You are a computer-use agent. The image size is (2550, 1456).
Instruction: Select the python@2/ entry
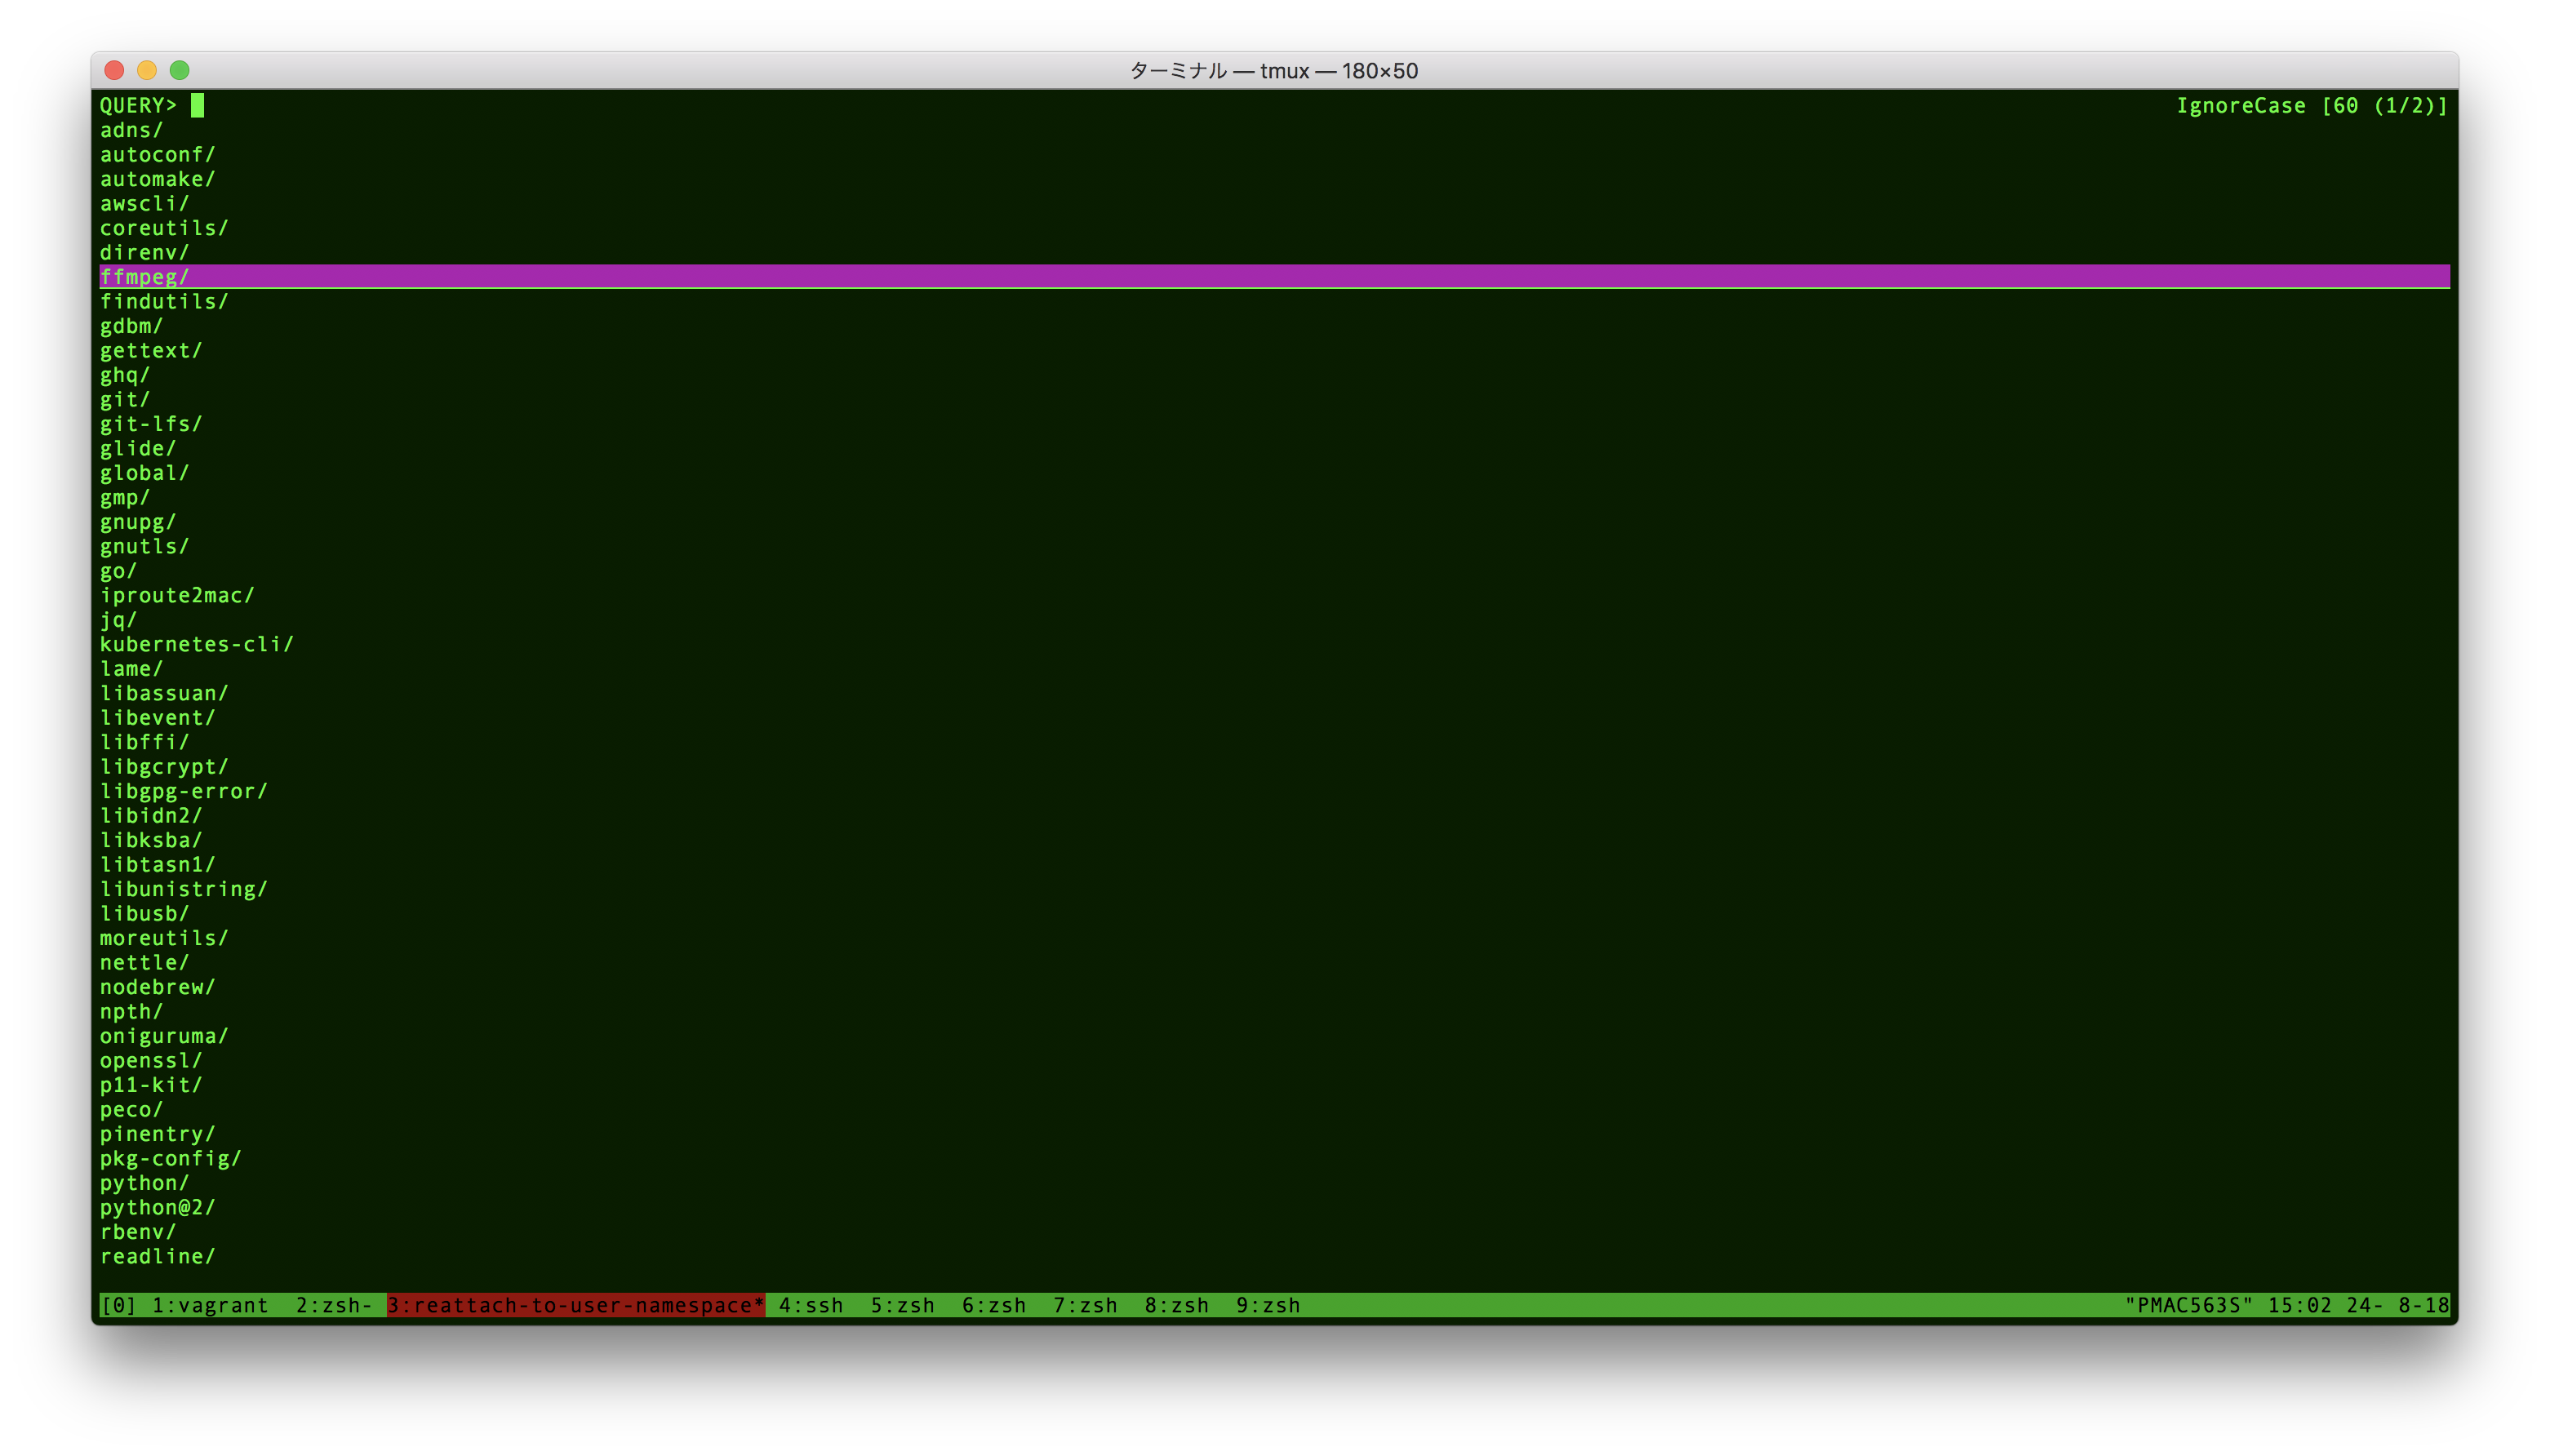coord(157,1207)
